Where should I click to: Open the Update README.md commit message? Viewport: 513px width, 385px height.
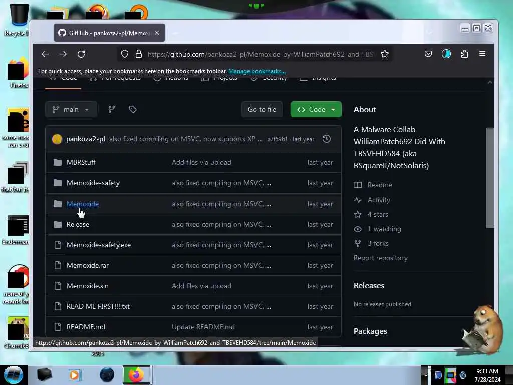[x=203, y=327]
